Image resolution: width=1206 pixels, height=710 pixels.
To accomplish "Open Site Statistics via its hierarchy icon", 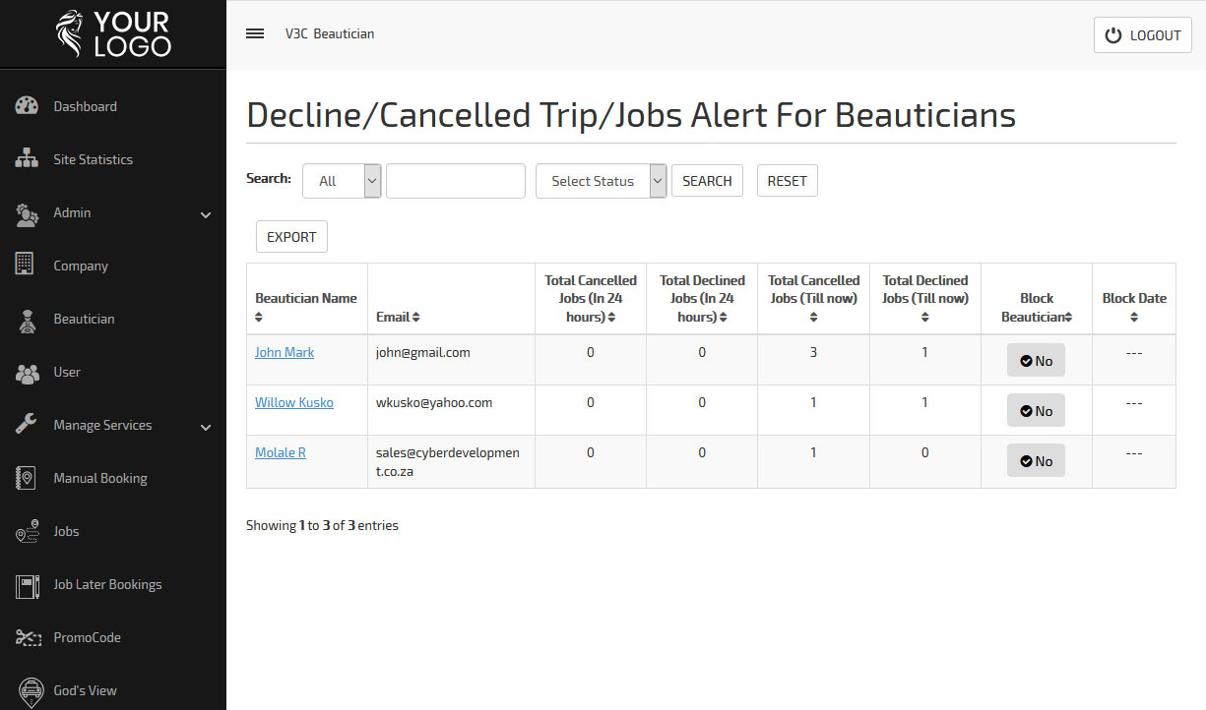I will [x=27, y=159].
